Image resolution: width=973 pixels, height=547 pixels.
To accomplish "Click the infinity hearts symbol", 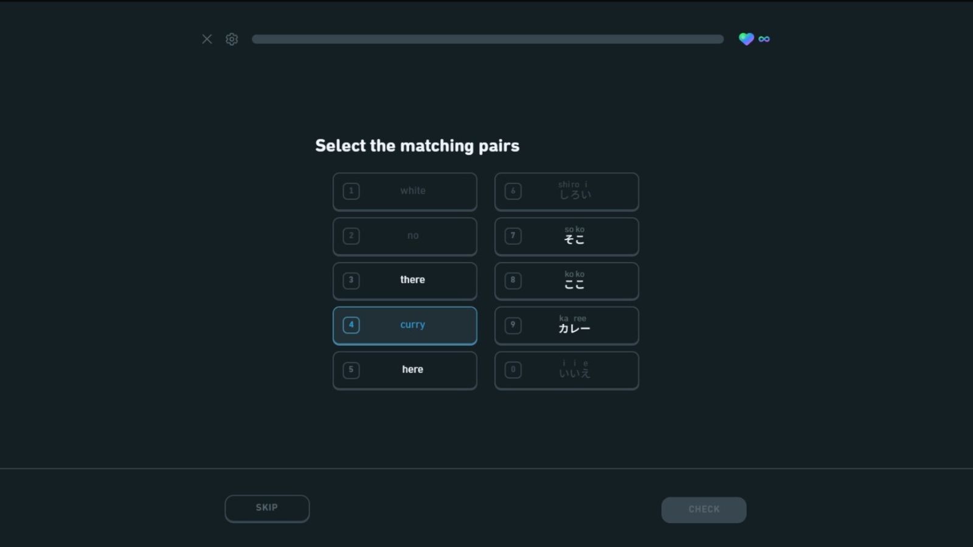I will point(764,39).
